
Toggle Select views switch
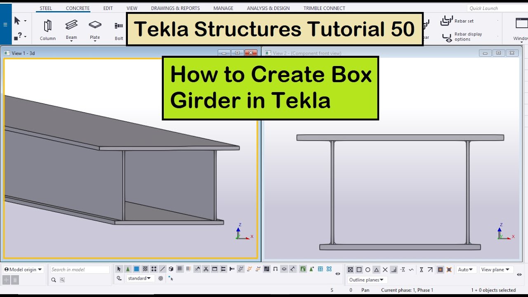click(214, 269)
